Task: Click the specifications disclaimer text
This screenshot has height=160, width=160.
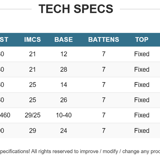Action: point(80,152)
